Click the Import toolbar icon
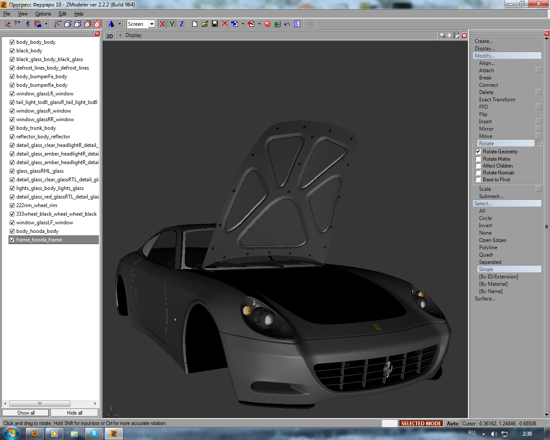Image resolution: width=550 pixels, height=440 pixels. (x=235, y=24)
